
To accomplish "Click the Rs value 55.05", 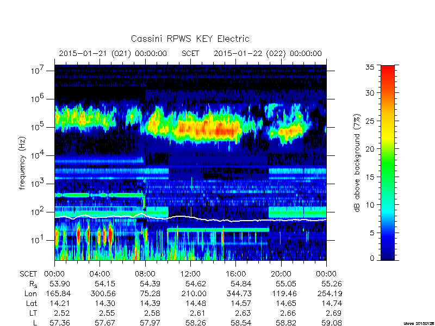I will (x=287, y=284).
